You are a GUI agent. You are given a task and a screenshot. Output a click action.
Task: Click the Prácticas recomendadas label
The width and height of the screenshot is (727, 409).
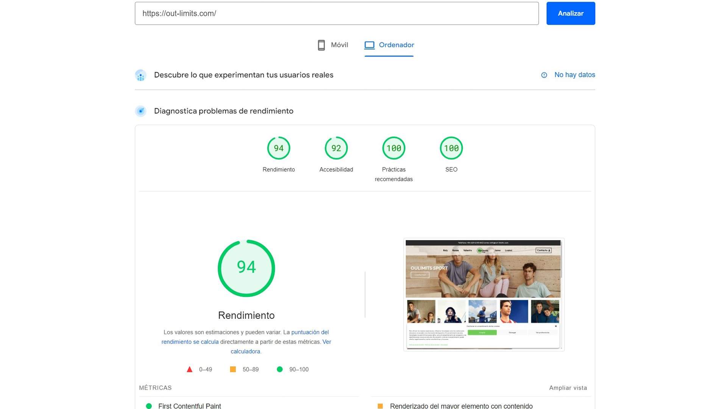pos(394,174)
